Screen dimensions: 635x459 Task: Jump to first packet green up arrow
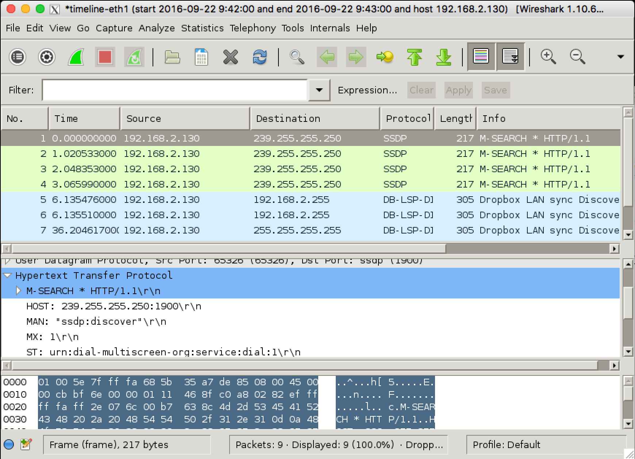[414, 57]
